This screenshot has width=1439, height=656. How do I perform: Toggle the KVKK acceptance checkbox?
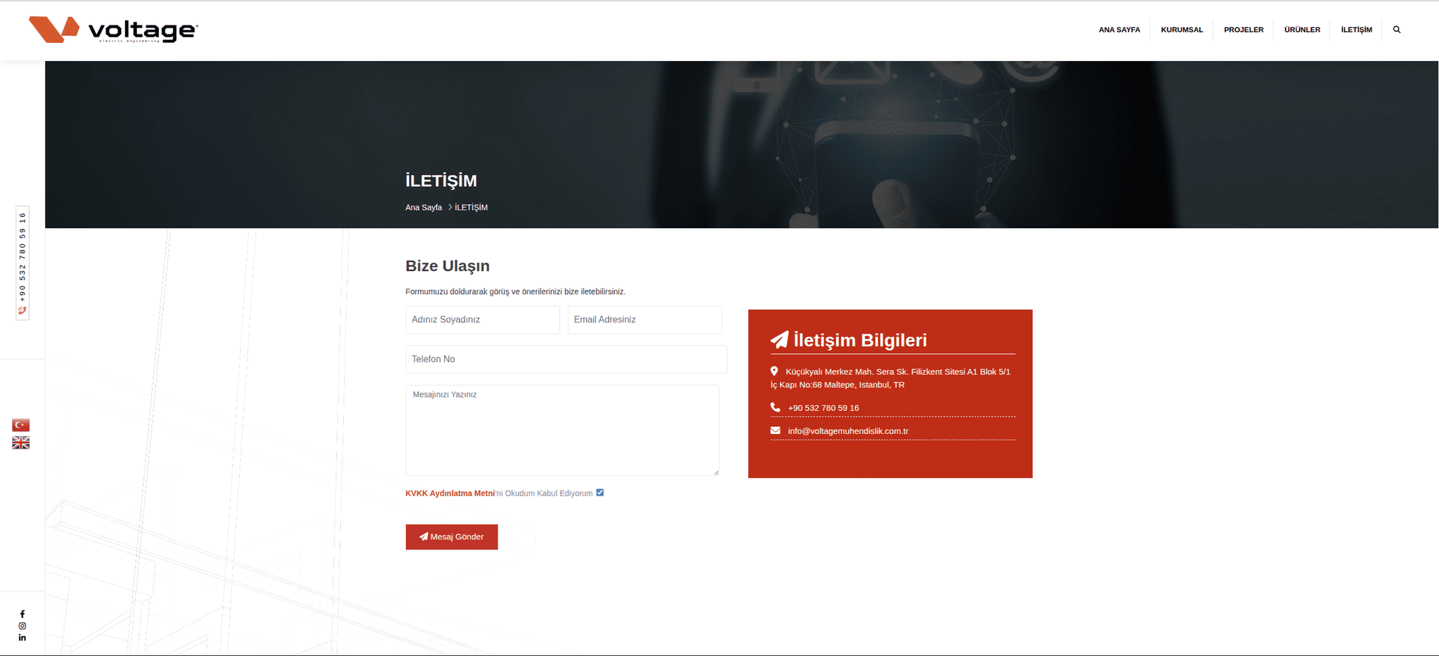[600, 492]
